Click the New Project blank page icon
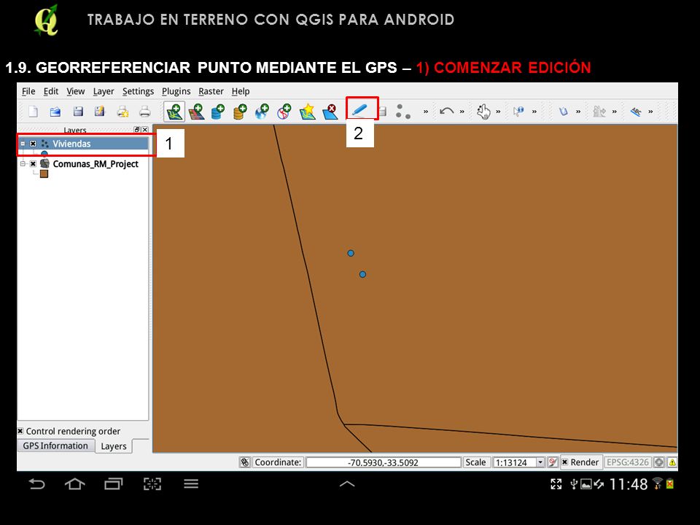700x525 pixels. [x=33, y=111]
